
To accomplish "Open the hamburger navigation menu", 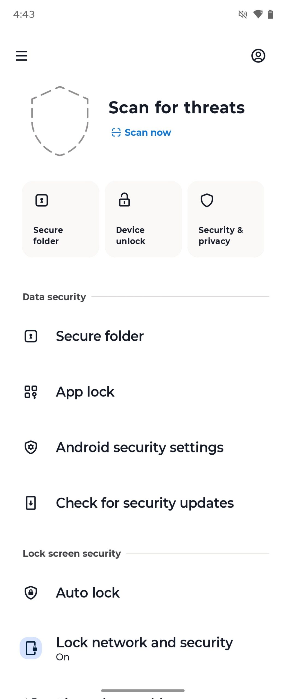I will [x=22, y=56].
